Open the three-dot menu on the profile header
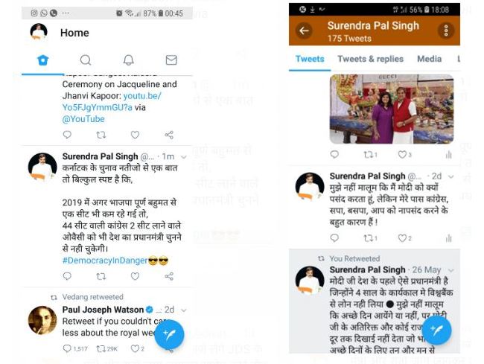The height and width of the screenshot is (364, 484). click(x=446, y=31)
